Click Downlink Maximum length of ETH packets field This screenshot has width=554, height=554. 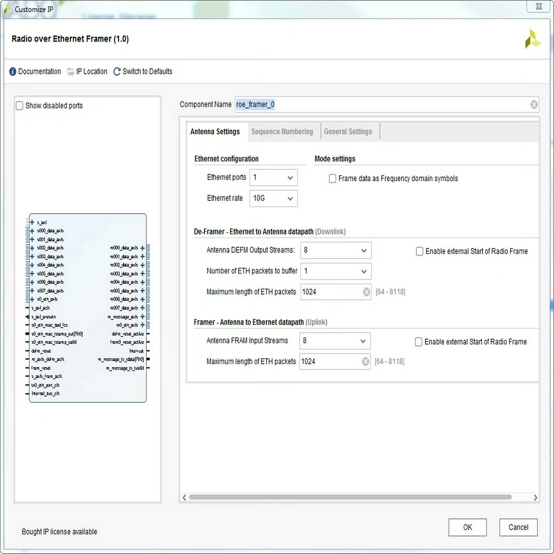point(336,292)
